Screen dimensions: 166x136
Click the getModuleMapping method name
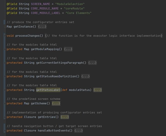click(x=46, y=49)
